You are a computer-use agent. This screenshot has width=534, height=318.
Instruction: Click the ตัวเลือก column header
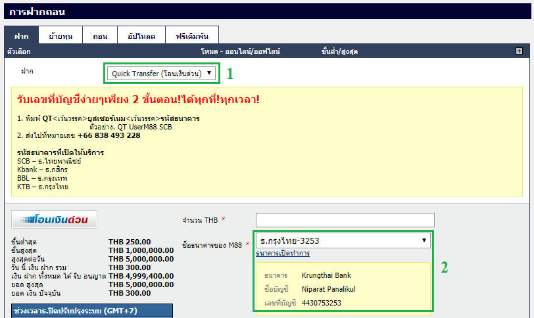coord(18,51)
